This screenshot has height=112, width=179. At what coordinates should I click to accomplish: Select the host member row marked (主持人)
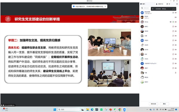[x=159, y=17]
